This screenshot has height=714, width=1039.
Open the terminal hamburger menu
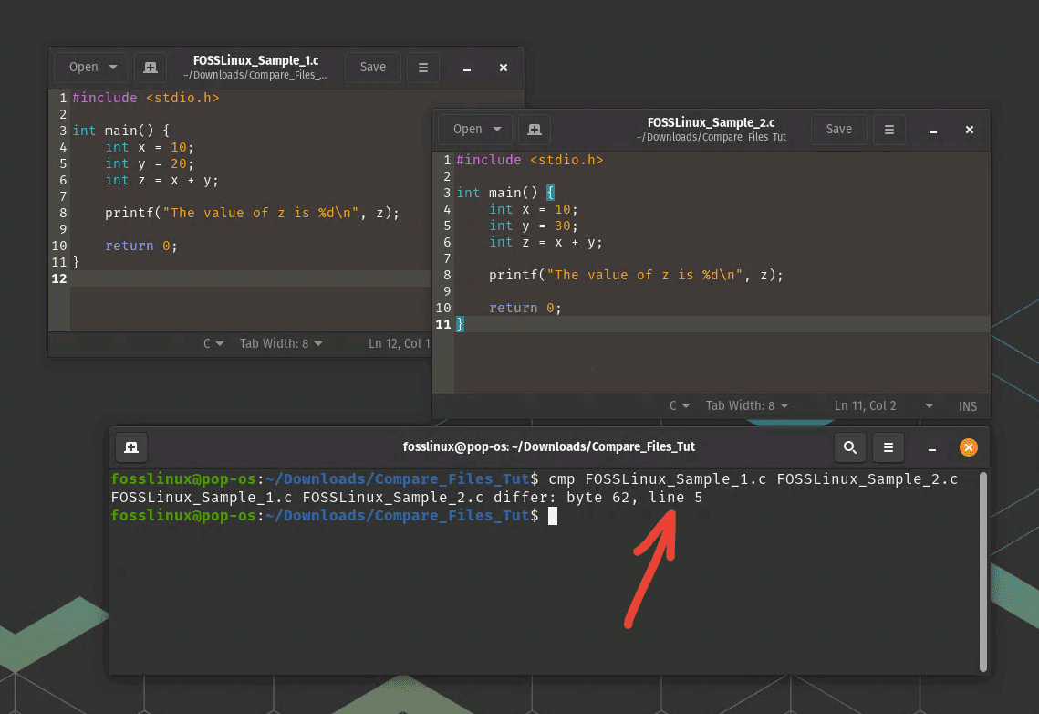click(888, 447)
